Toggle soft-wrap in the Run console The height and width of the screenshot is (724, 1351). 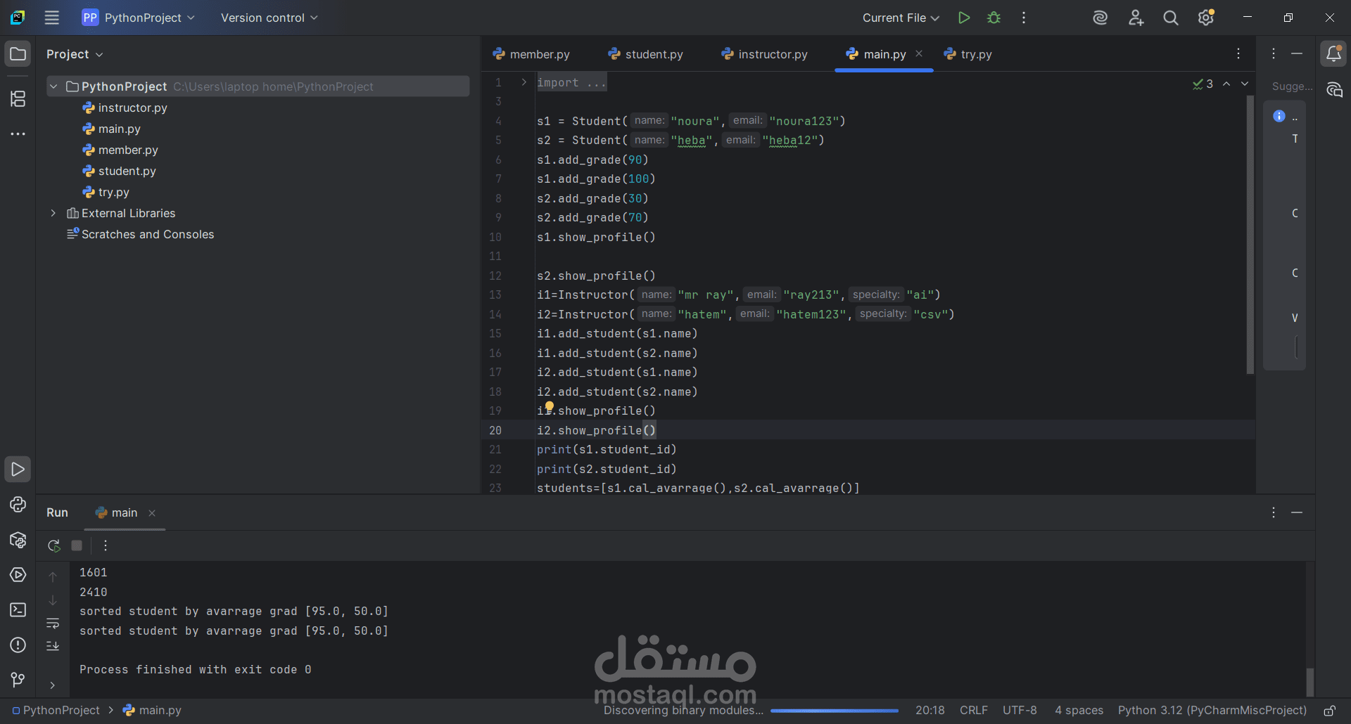coord(53,623)
